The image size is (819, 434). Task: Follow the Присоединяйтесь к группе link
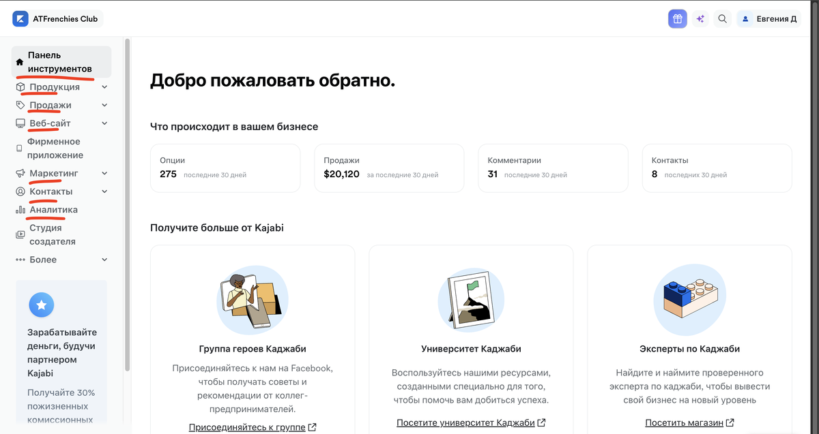[x=247, y=427]
